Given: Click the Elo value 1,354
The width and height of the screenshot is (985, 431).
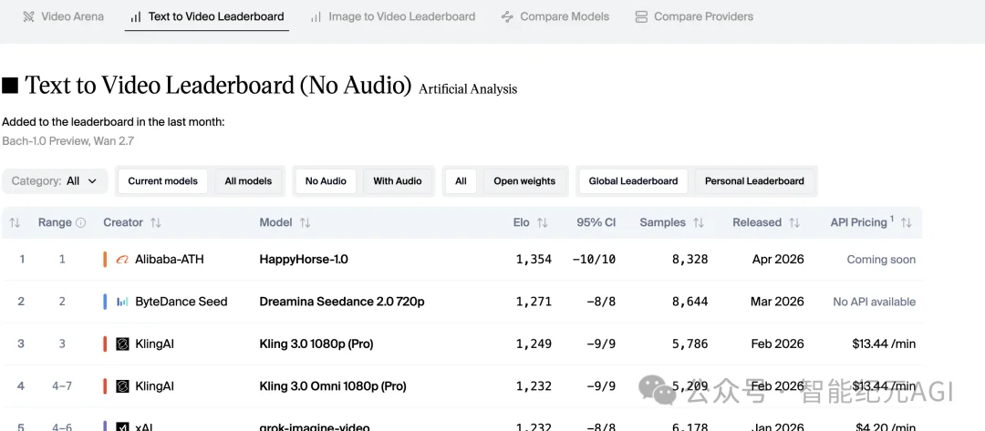Looking at the screenshot, I should click(x=534, y=259).
